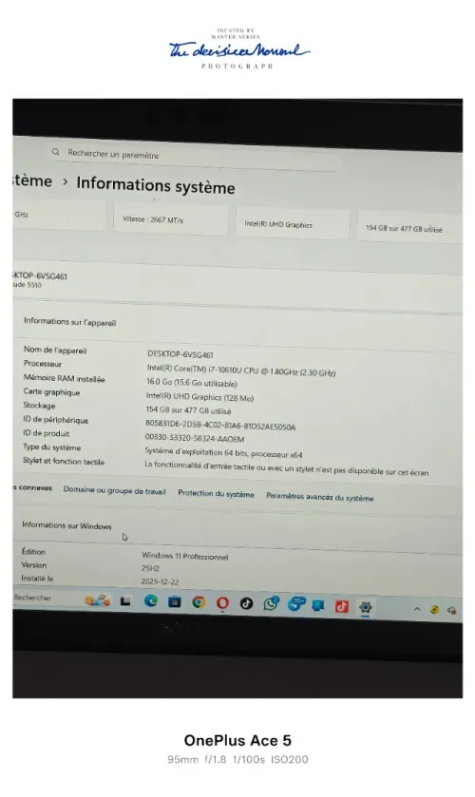Image resolution: width=475 pixels, height=797 pixels.
Task: Open the search highlight icon in taskbar
Action: (98, 600)
